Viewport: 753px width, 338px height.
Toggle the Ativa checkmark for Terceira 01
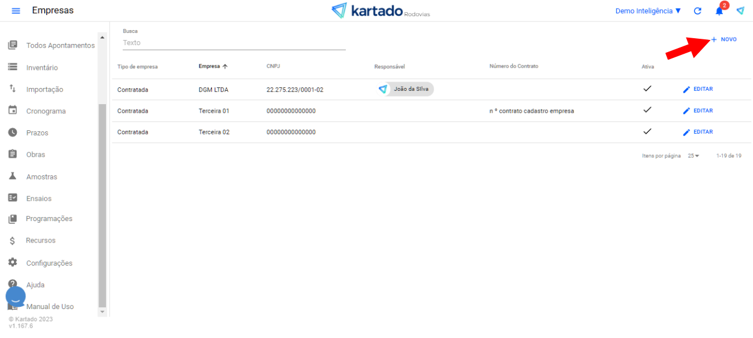648,110
